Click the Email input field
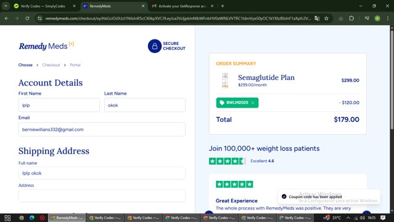 tap(102, 129)
